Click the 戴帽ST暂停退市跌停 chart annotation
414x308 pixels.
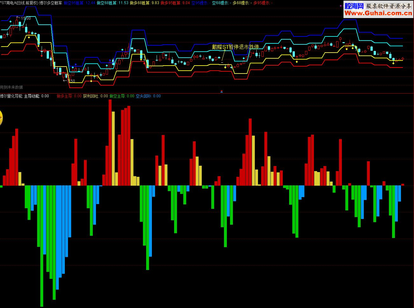235,47
